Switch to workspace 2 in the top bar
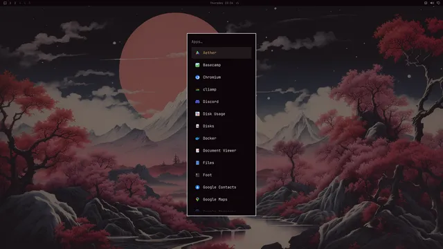This screenshot has width=443, height=249. (x=15, y=3)
